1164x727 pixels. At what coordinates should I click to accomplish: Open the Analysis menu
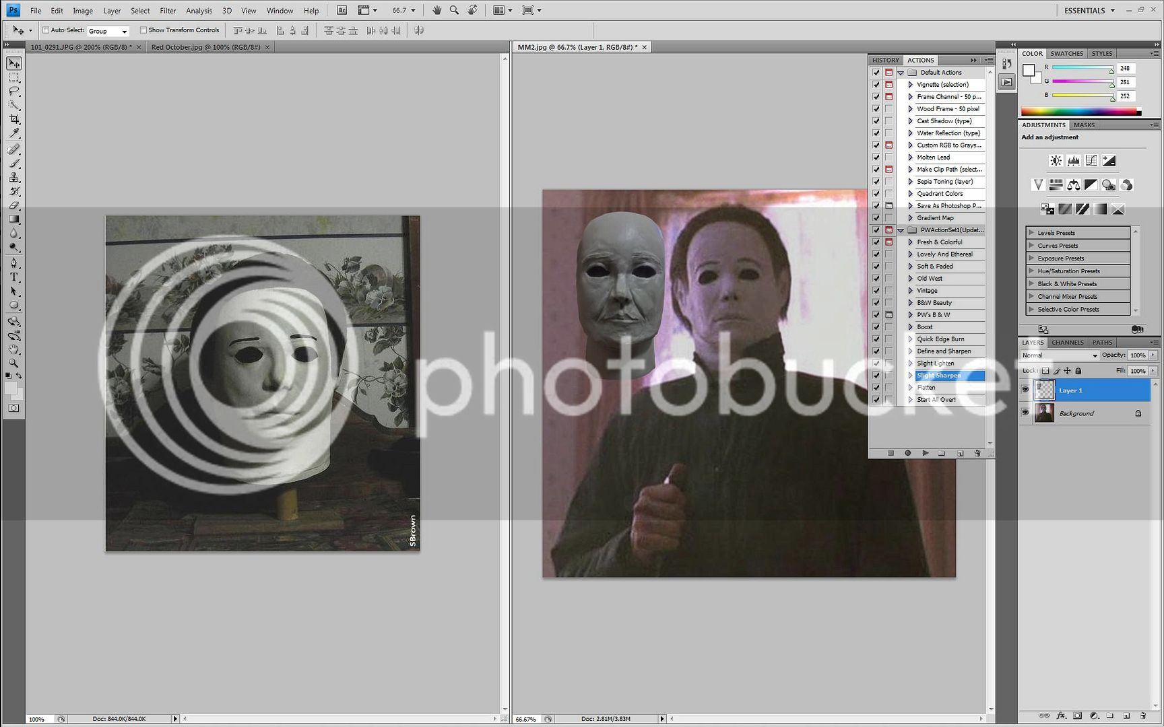pos(199,11)
